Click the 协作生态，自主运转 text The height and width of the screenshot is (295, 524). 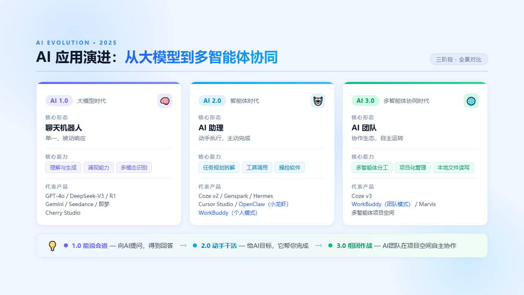[377, 138]
